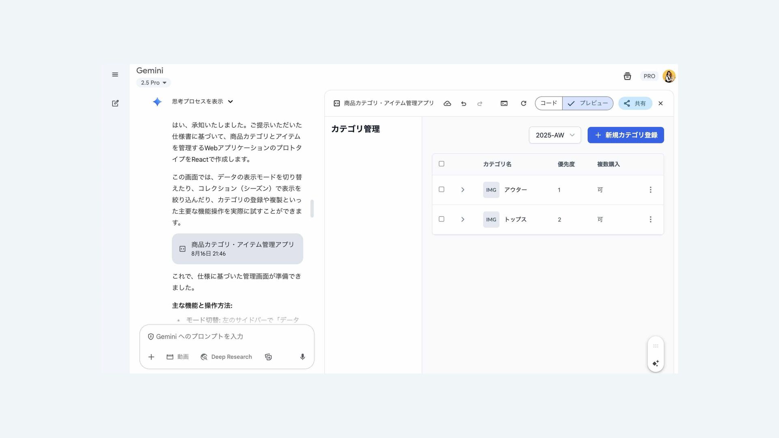Image resolution: width=779 pixels, height=438 pixels.
Task: Click the Gemini prompt input field
Action: (227, 337)
